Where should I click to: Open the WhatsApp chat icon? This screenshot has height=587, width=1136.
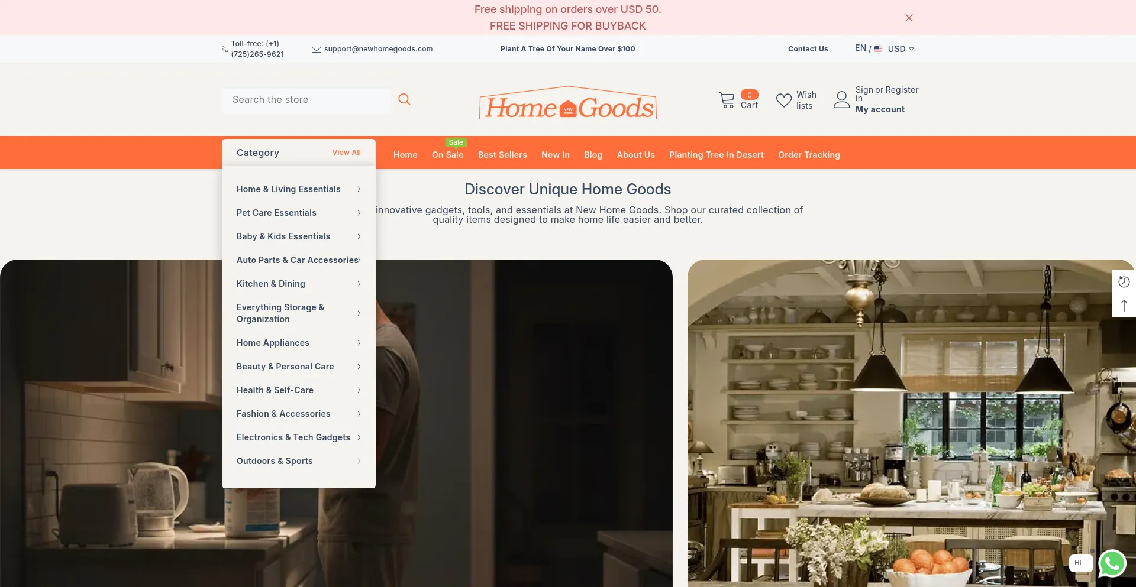pos(1112,563)
